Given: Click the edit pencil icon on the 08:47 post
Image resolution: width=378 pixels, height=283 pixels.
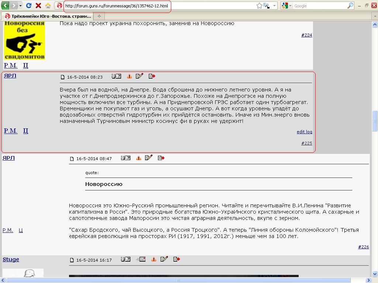Looking at the screenshot, I should coord(149,158).
